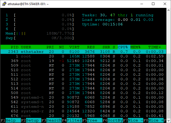The height and width of the screenshot is (123, 171).
Task: Sort by the RES column header
Action: pos(91,47)
